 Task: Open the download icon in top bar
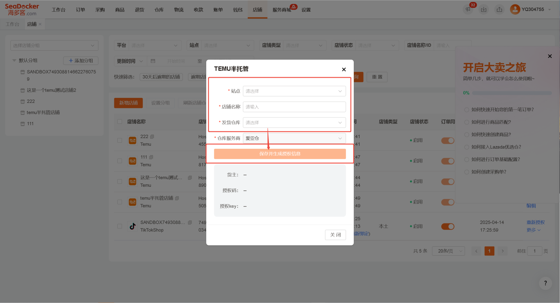point(484,9)
